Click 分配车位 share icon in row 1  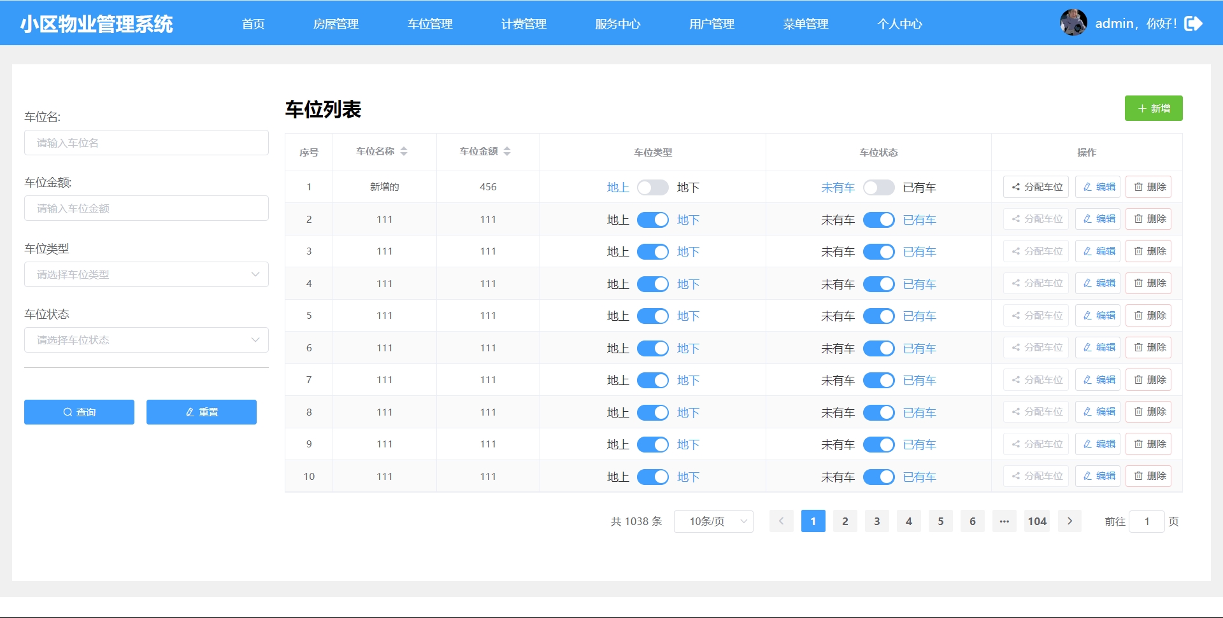1016,187
